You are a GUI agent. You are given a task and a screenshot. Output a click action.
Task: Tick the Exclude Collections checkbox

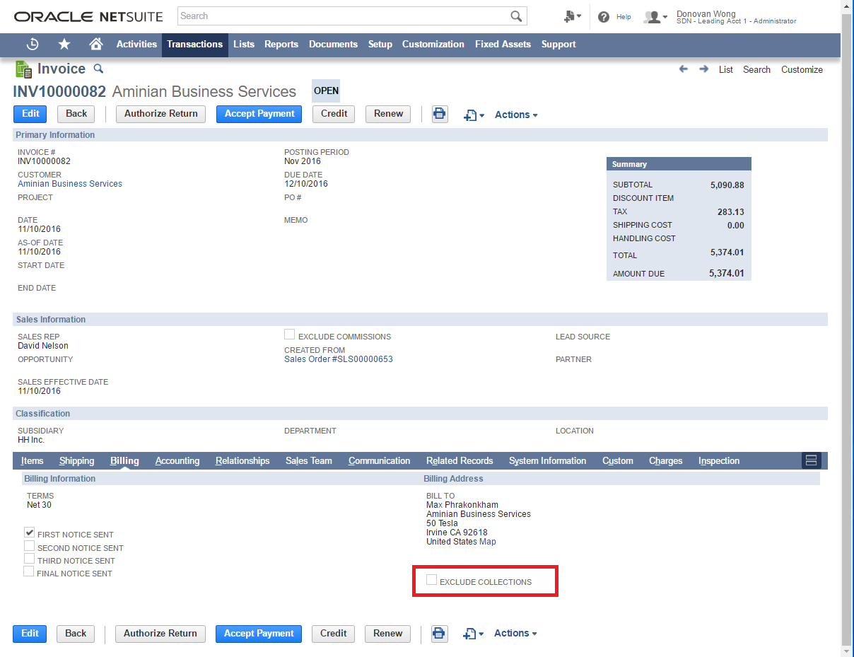[431, 580]
